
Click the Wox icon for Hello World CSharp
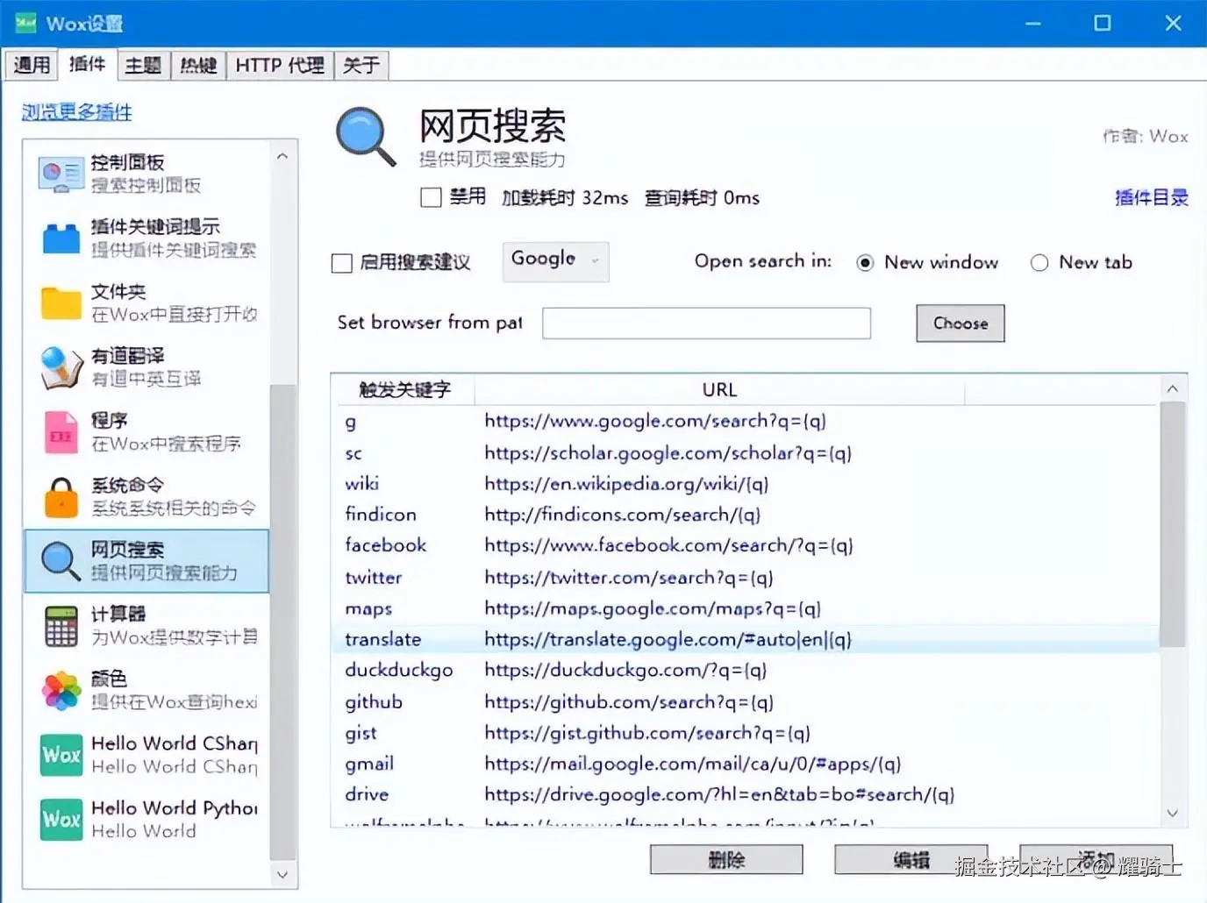point(61,755)
